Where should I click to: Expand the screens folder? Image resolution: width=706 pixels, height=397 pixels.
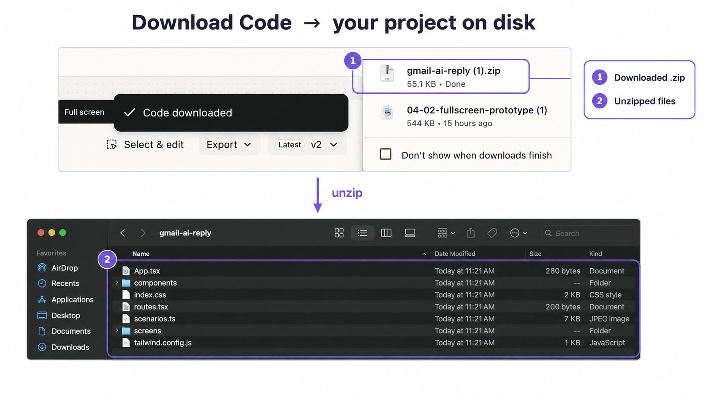click(x=117, y=331)
